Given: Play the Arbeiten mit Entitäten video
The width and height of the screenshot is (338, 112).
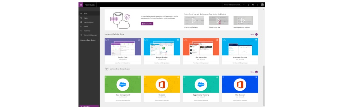Looking at the screenshot, I should (x=194, y=21).
